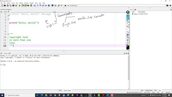This screenshot has width=172, height=97.
Task: Switch to the IPython console tab
Action: (67, 91)
